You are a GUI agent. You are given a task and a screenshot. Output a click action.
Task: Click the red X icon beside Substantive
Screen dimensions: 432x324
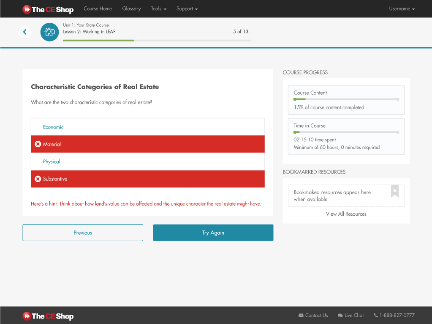(x=38, y=179)
